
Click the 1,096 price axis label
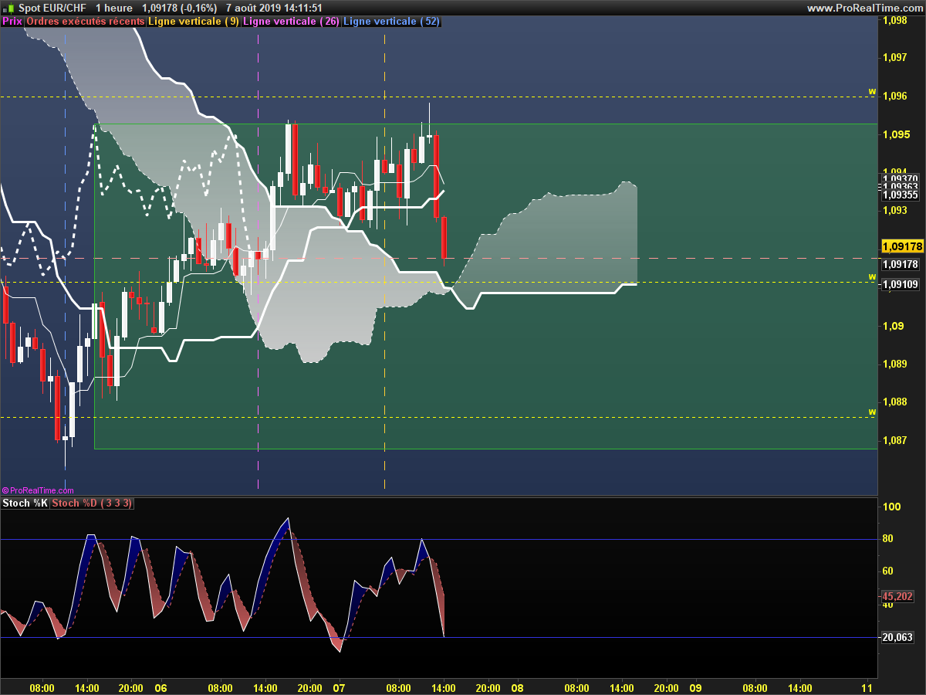coord(894,97)
